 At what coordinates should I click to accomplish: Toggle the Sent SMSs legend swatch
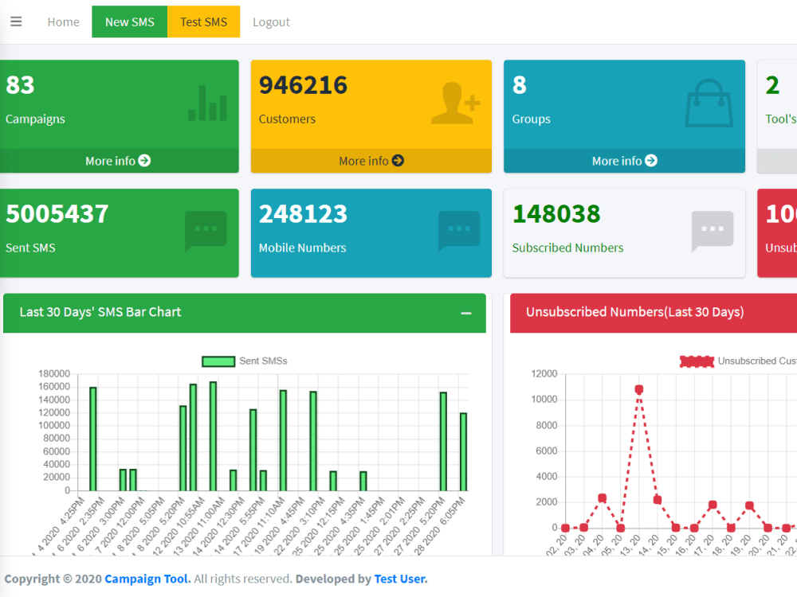pos(218,361)
